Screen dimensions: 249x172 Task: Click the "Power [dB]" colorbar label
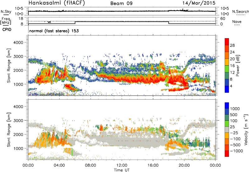pos(237,66)
